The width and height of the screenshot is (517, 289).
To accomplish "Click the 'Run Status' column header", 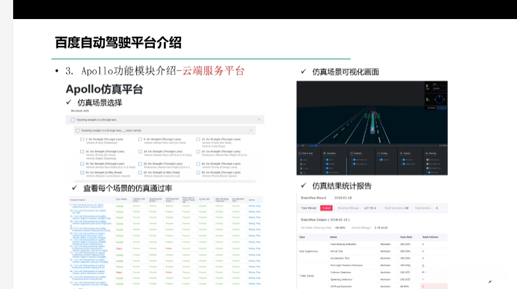I will [x=121, y=199].
